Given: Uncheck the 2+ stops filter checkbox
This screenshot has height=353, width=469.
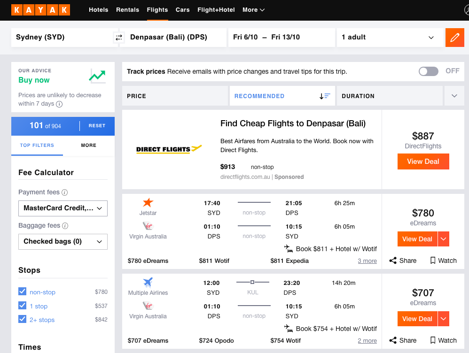Looking at the screenshot, I should [x=23, y=319].
